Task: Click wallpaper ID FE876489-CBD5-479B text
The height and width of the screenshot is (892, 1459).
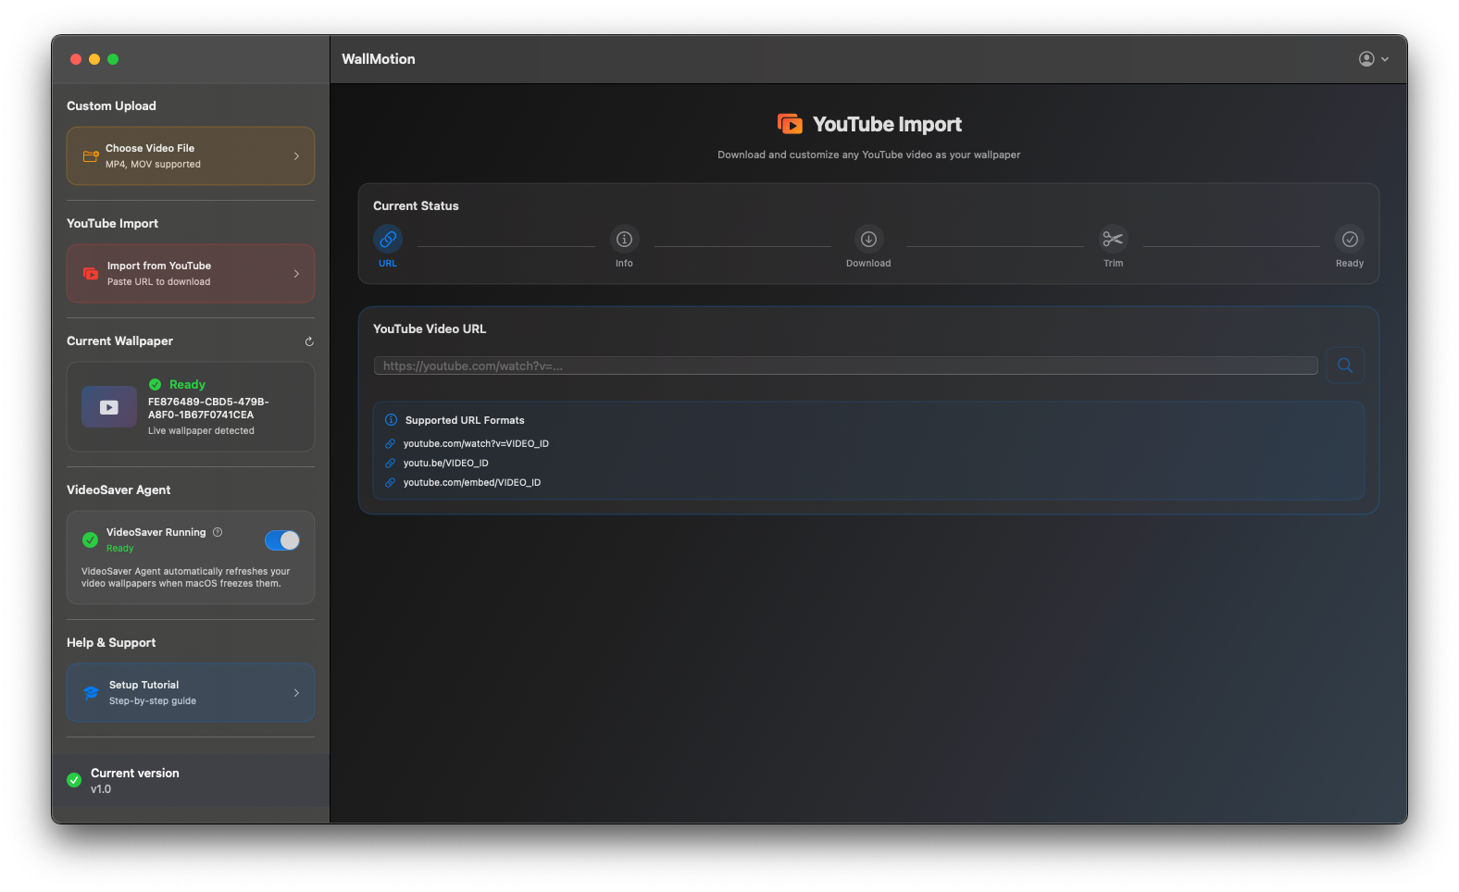Action: coord(208,408)
